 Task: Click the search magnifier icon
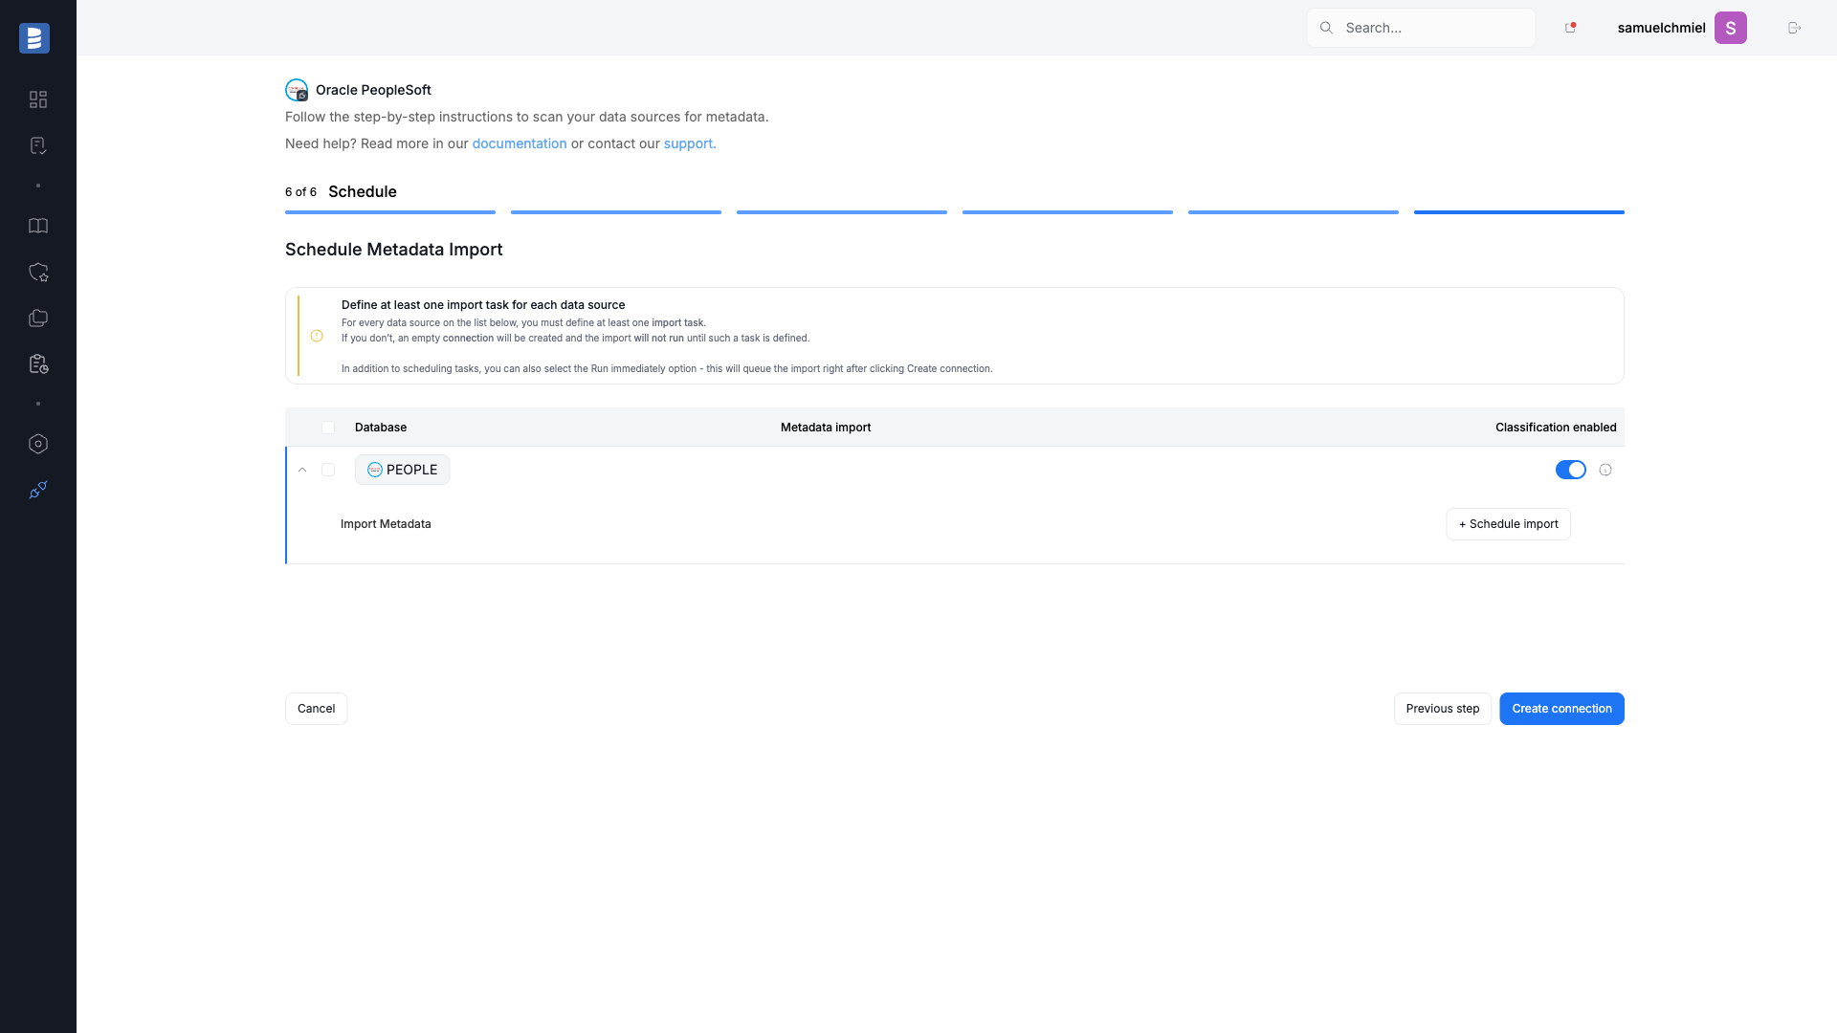coord(1326,28)
